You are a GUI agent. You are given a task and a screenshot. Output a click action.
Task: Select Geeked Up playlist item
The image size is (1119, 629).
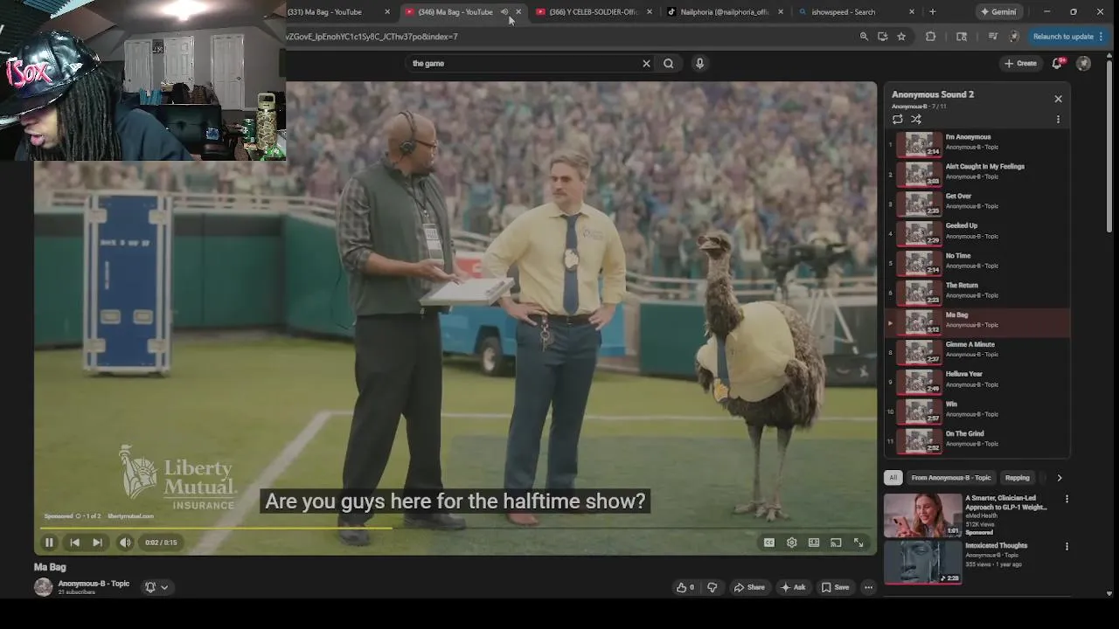(x=977, y=233)
